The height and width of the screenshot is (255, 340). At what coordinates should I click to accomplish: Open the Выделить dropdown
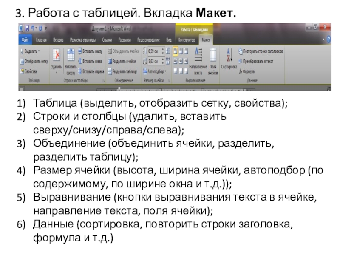pos(30,51)
